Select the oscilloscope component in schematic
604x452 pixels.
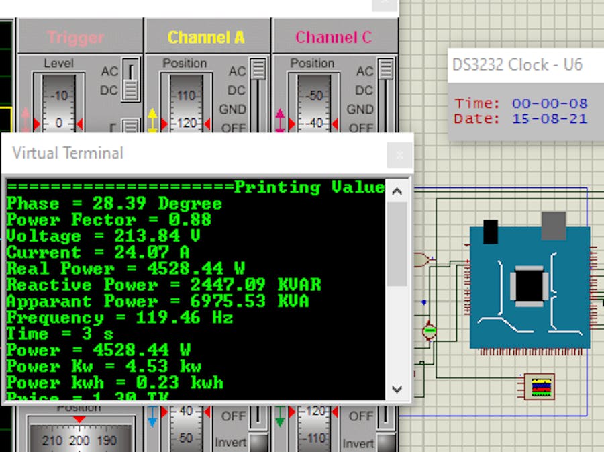coord(540,386)
